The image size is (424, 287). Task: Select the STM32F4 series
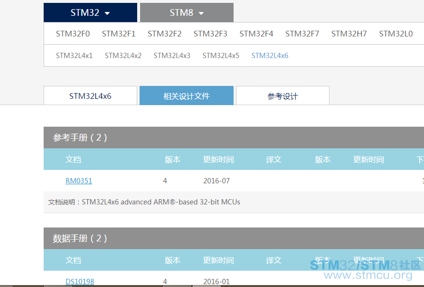coord(256,34)
